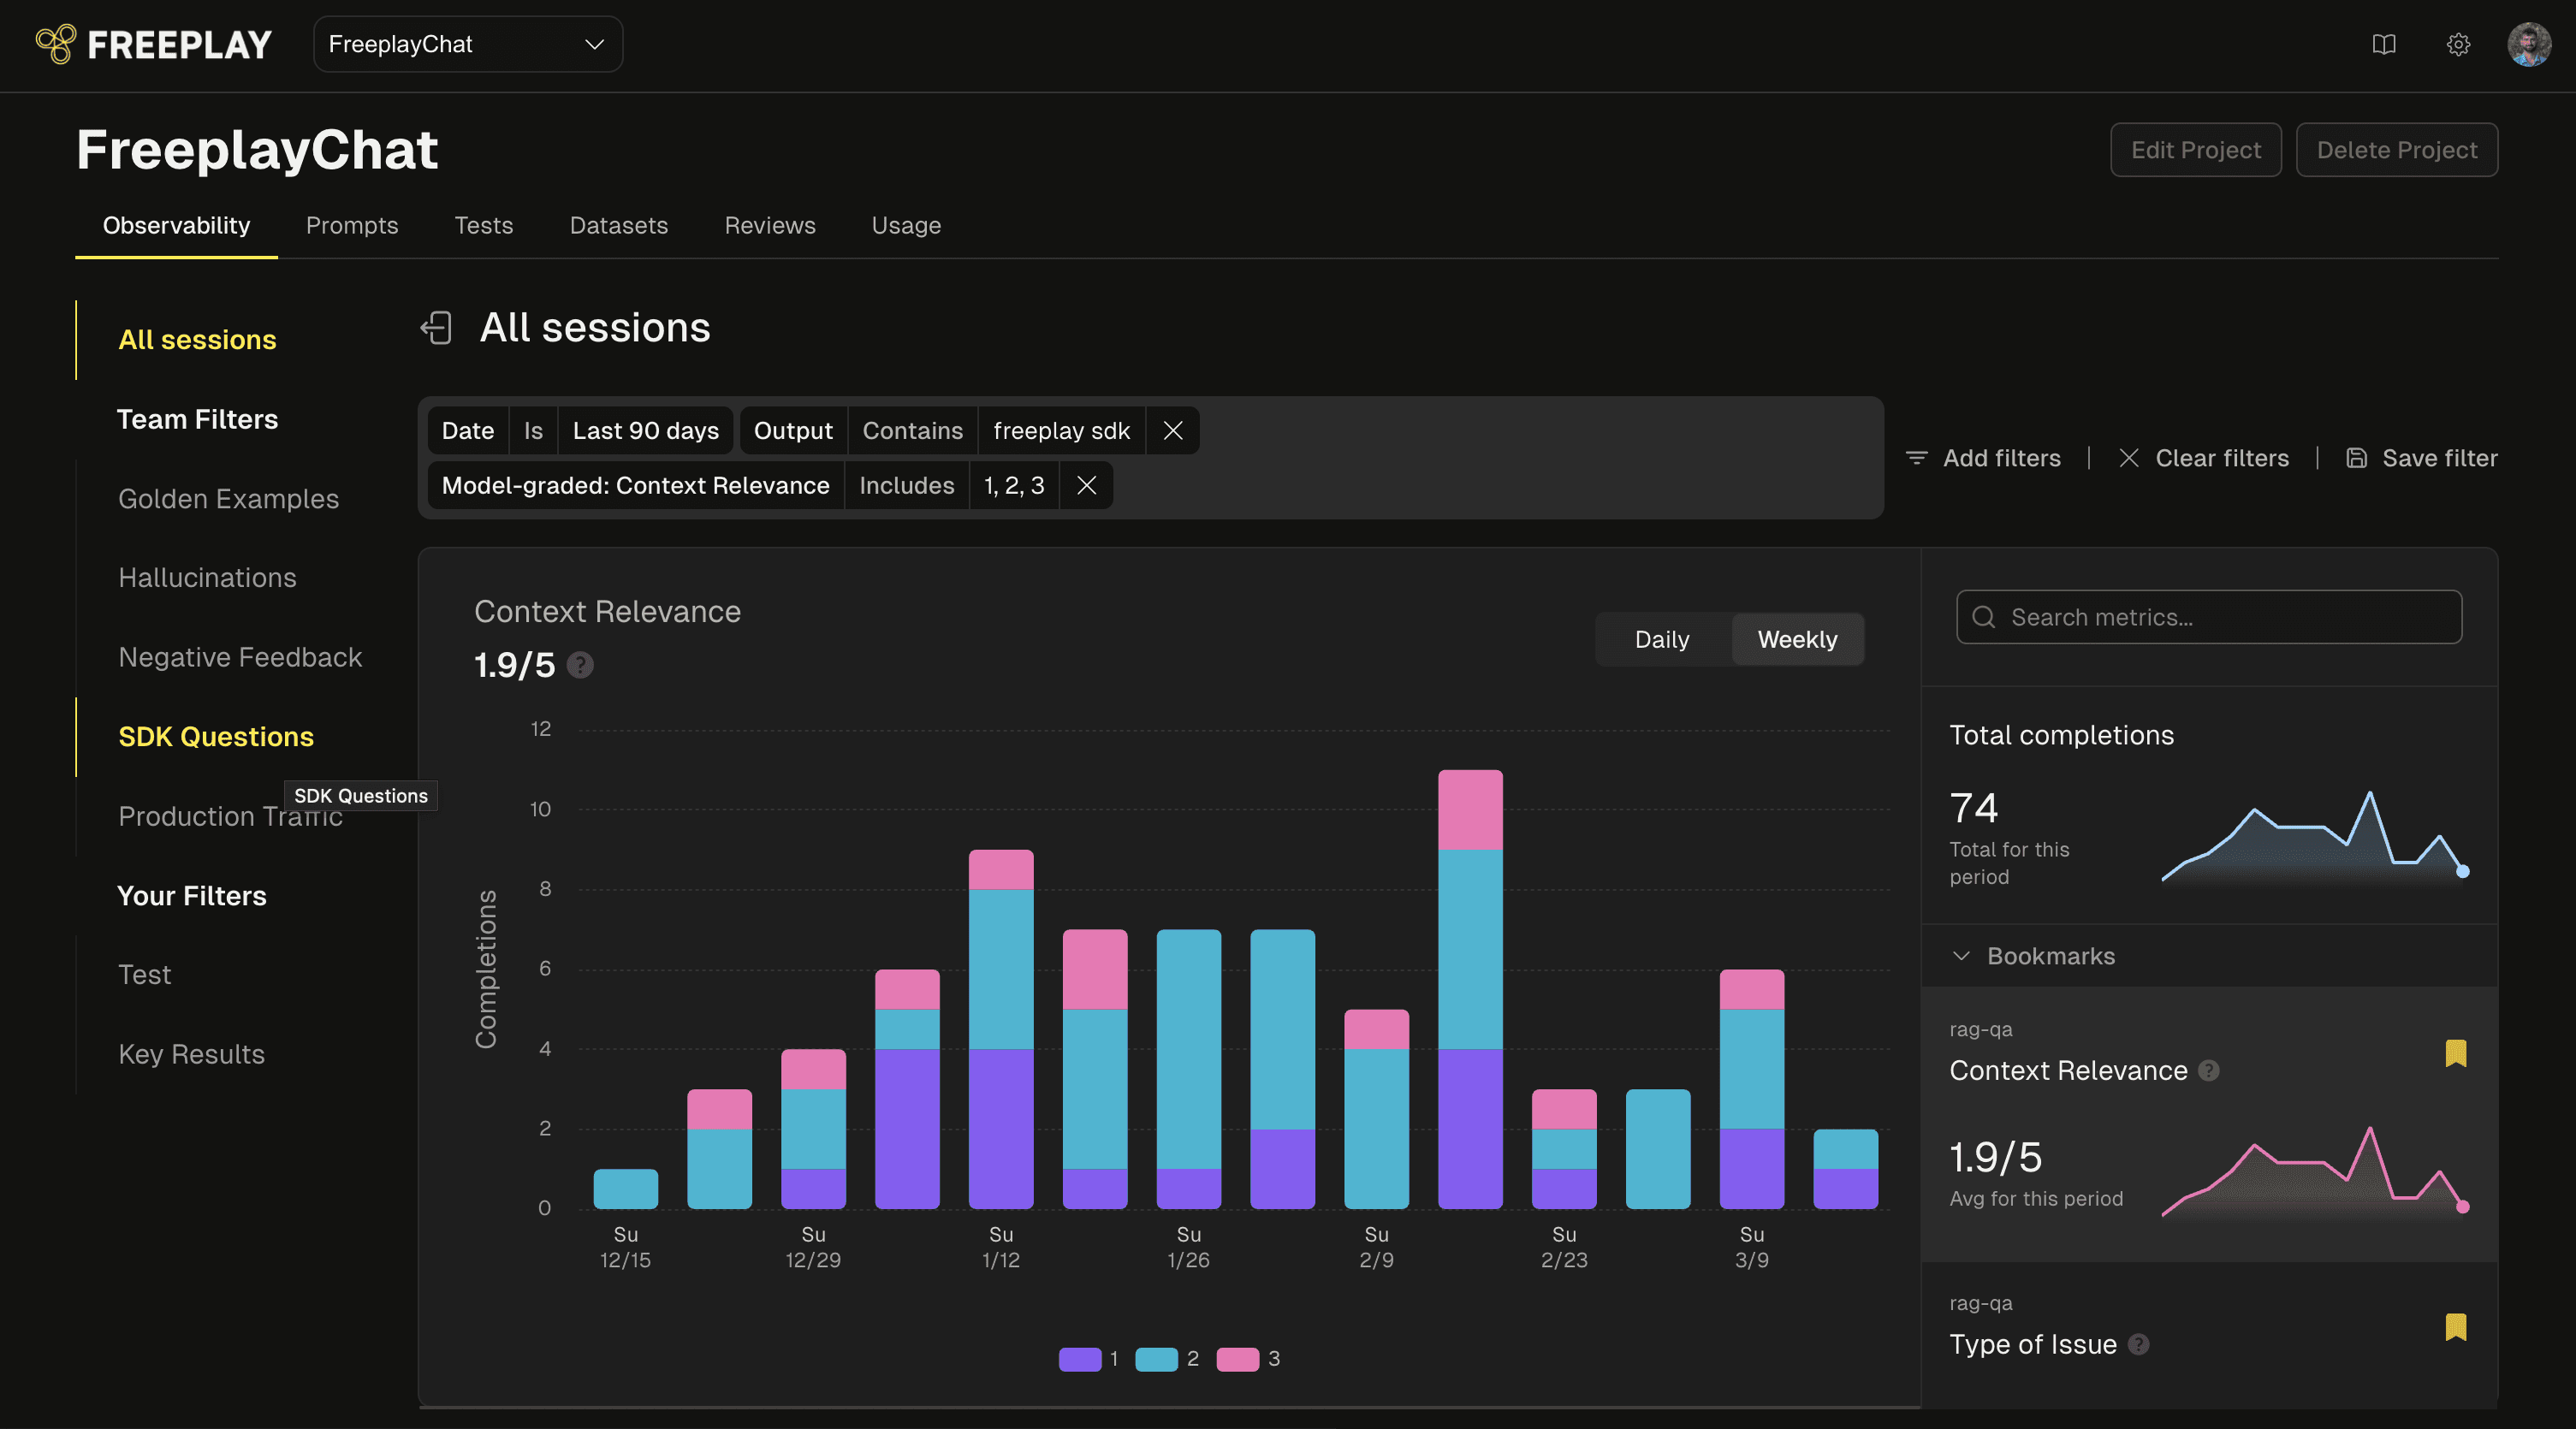Screen dimensions: 2576x1429
Task: Click the user profile avatar
Action: tap(2529, 44)
